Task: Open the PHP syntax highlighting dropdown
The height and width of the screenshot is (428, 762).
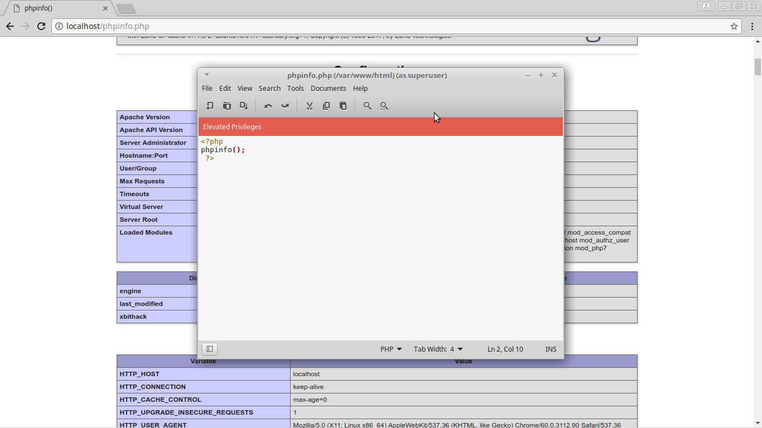Action: click(x=390, y=349)
